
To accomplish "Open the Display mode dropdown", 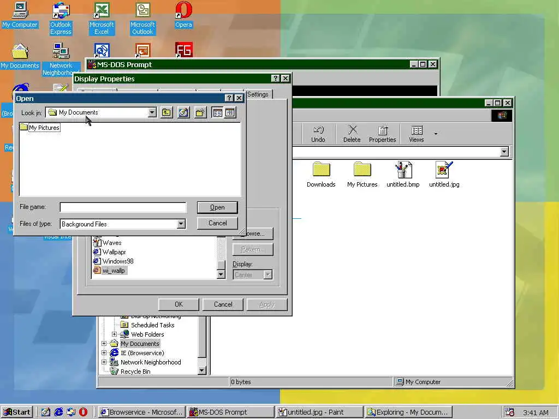I will pyautogui.click(x=267, y=275).
